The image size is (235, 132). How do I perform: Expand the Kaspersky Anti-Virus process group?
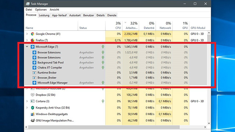(27, 108)
